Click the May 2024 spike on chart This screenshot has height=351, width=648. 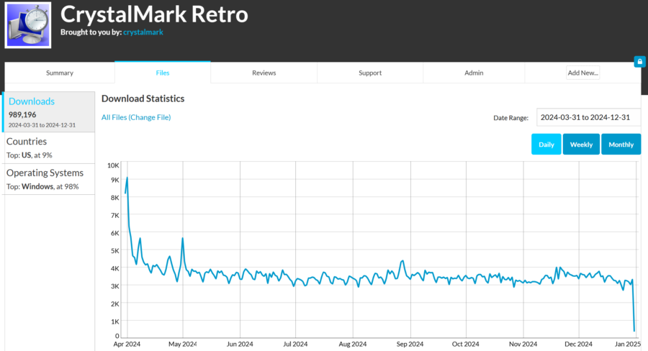pyautogui.click(x=183, y=238)
